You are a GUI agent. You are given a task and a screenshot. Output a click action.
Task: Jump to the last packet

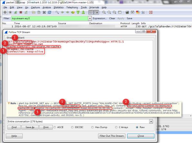pos(83,12)
